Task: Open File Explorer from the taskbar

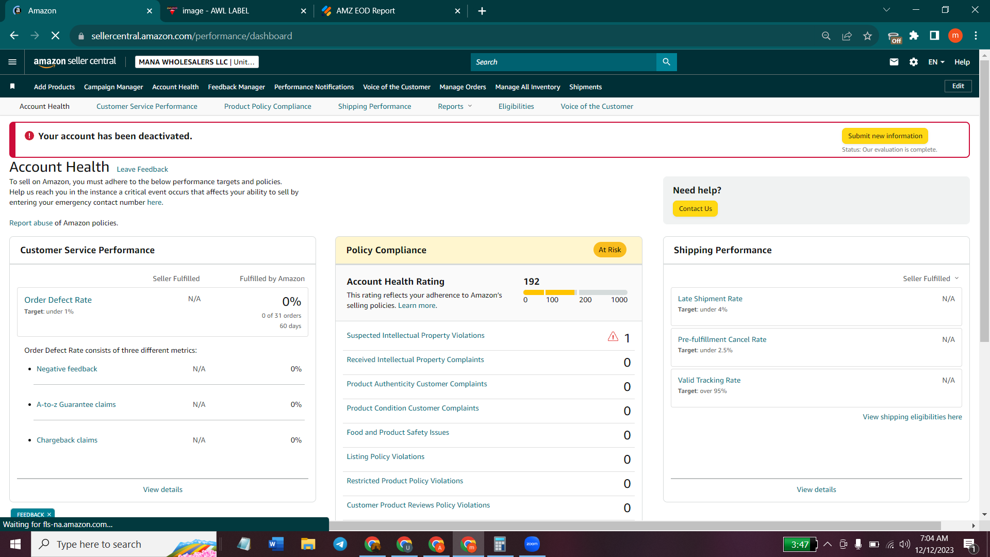Action: [x=308, y=544]
